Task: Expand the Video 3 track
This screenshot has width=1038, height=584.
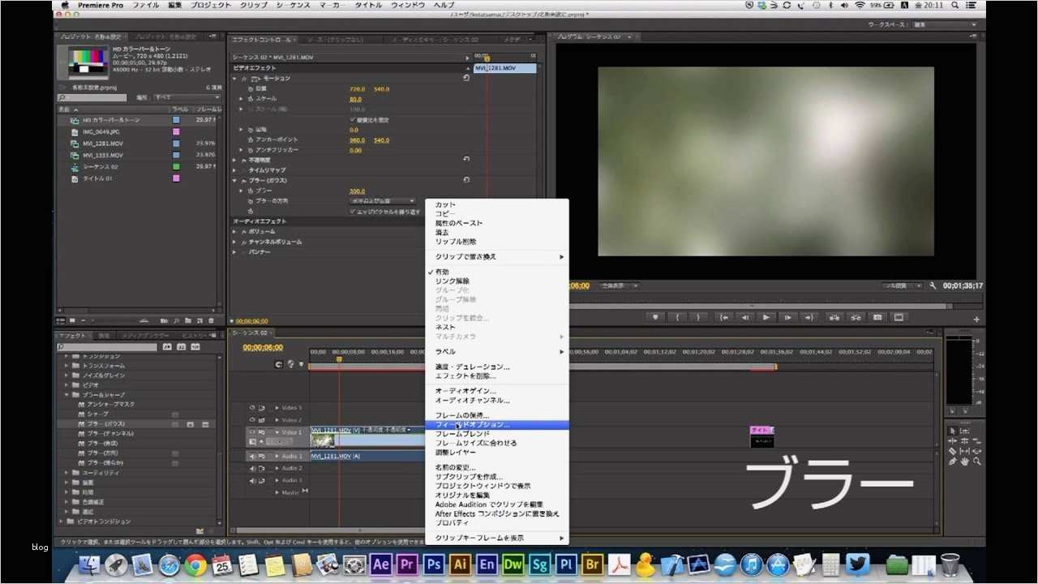Action: 276,408
